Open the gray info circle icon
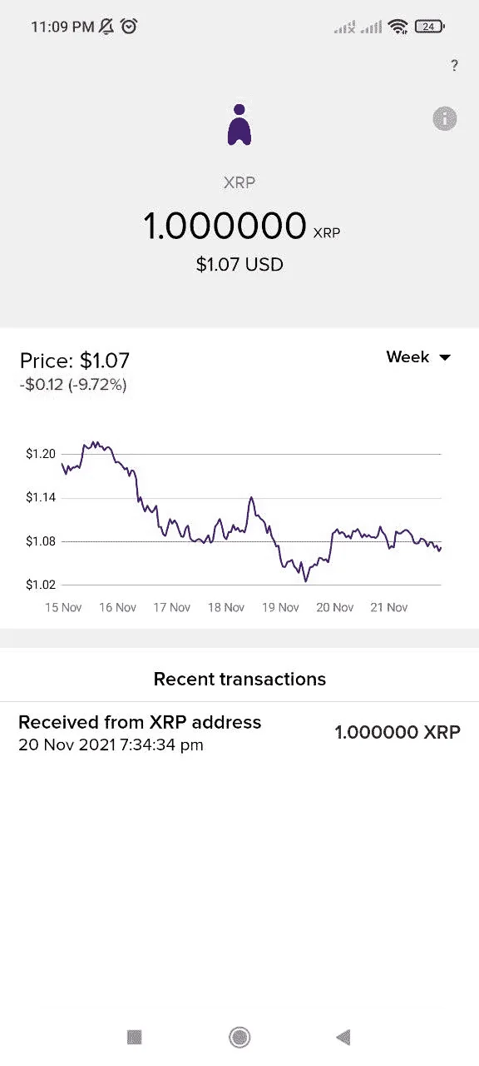 coord(445,119)
